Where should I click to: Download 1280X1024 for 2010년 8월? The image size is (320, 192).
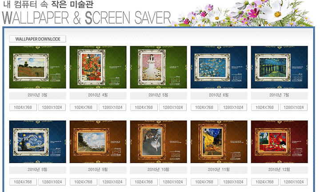click(x=52, y=182)
